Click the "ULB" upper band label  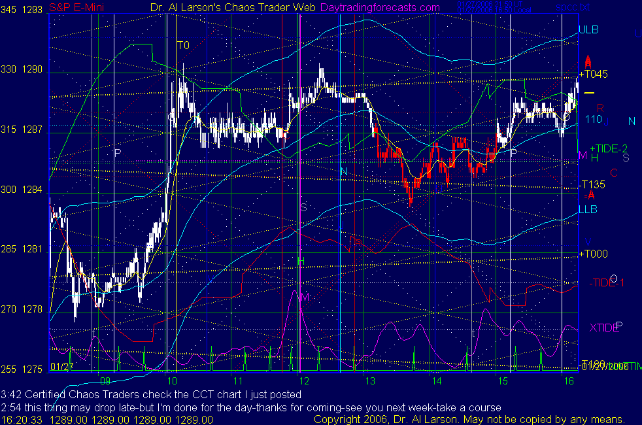(x=588, y=29)
